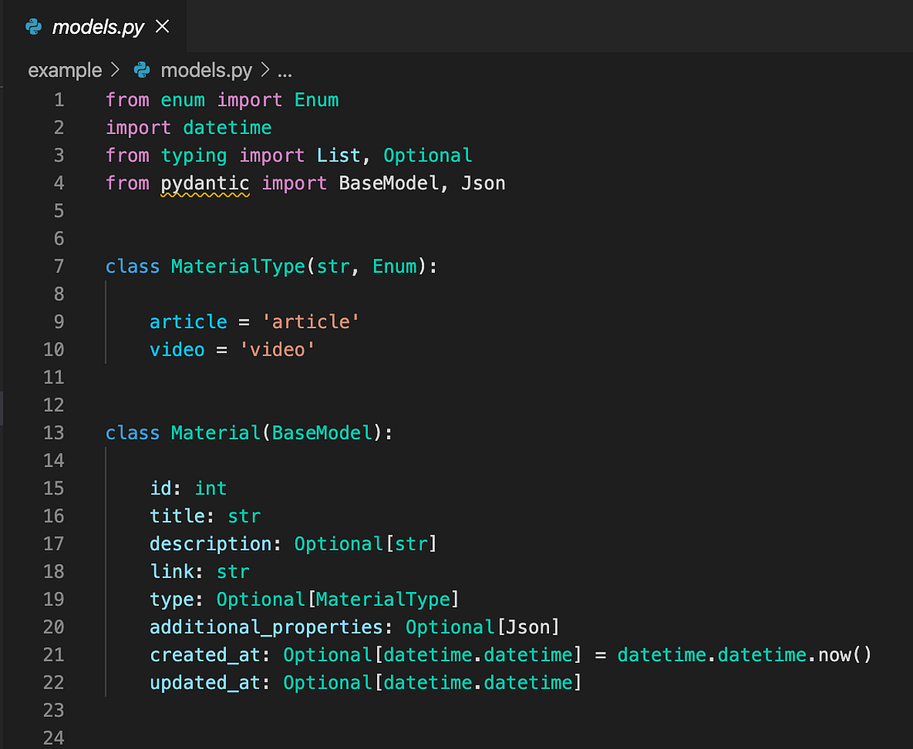Click the chevron after models.py in breadcrumbs

pyautogui.click(x=263, y=70)
